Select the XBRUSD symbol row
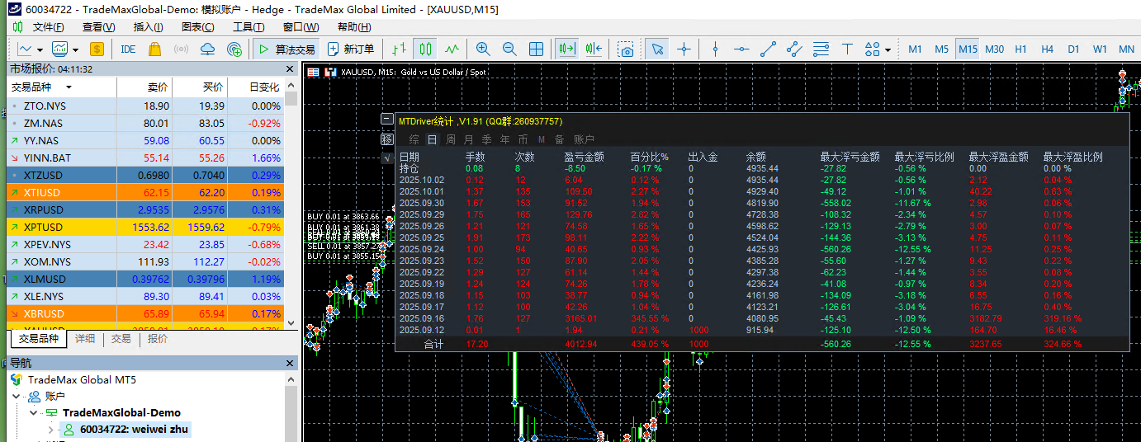The image size is (1141, 442). click(145, 313)
